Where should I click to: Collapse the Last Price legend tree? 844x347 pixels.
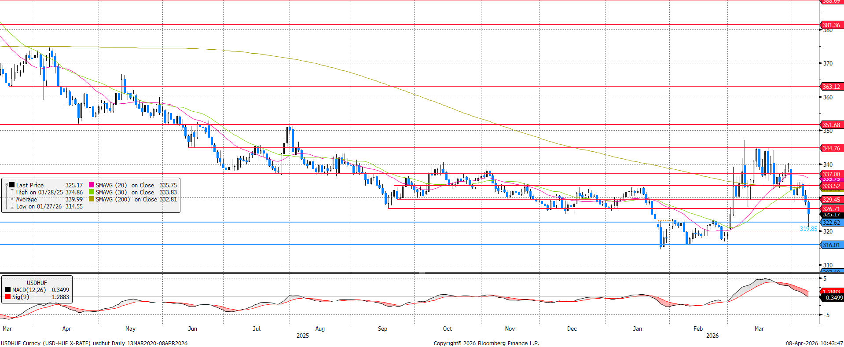6,185
